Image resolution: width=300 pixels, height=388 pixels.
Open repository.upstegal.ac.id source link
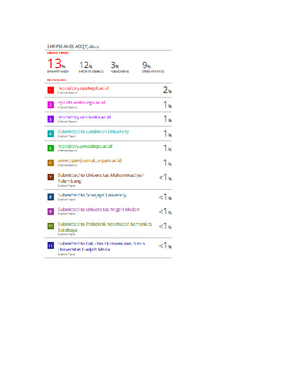pyautogui.click(x=83, y=88)
